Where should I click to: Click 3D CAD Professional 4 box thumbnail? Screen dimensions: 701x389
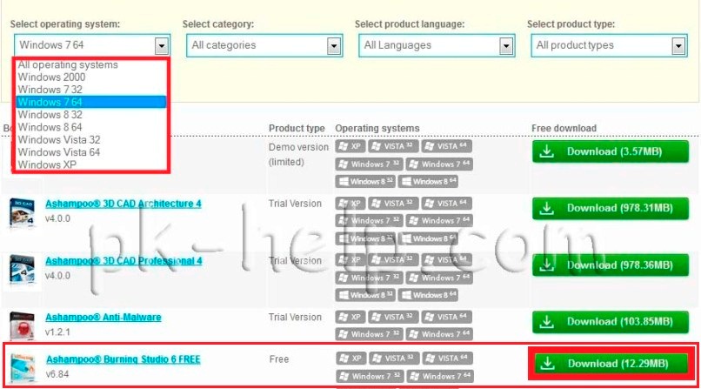click(x=22, y=269)
